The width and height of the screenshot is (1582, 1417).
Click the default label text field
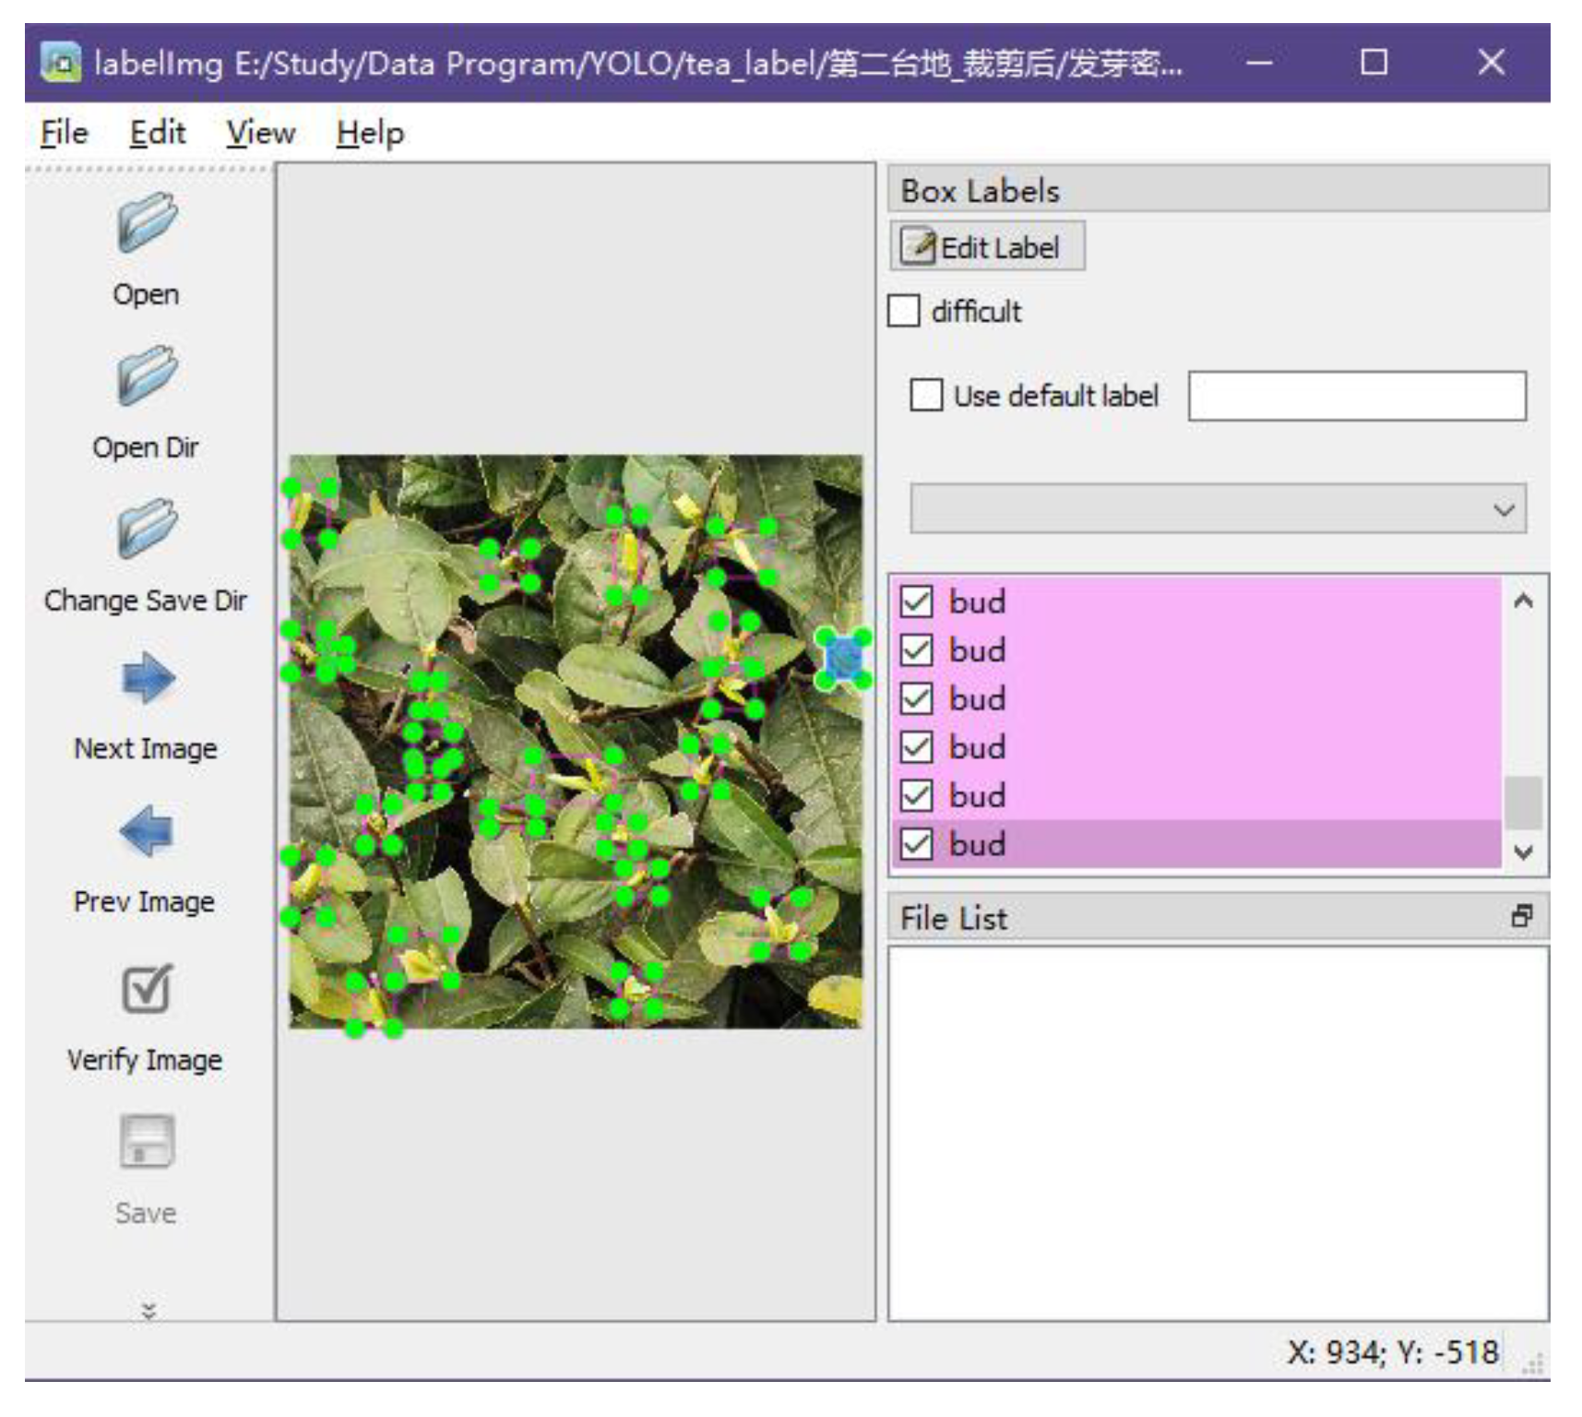pos(1356,396)
